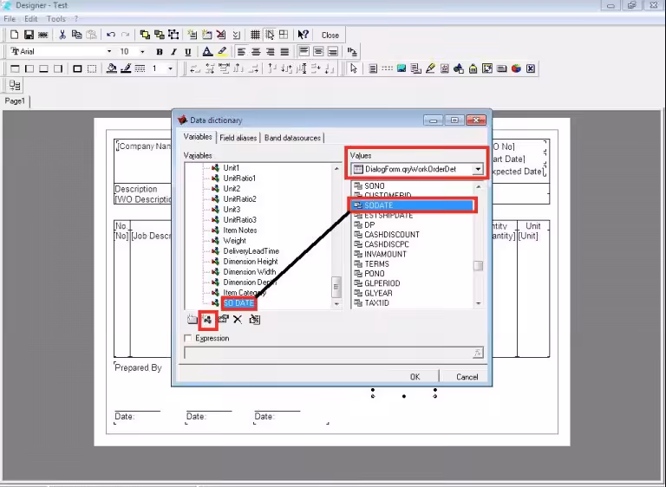
Task: Select the Item Notes variable
Action: pyautogui.click(x=240, y=231)
